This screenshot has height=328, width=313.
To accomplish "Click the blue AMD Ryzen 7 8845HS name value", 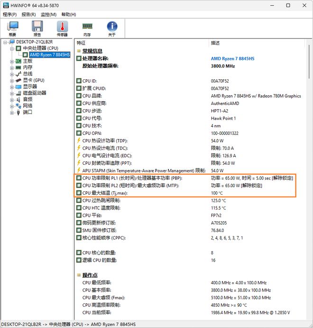I will coord(232,58).
